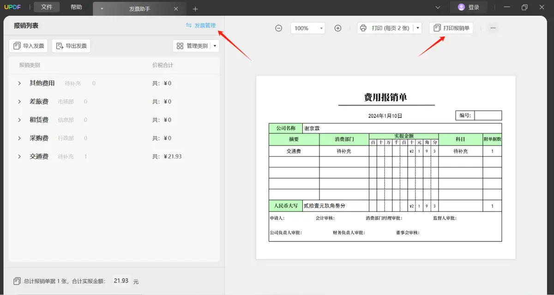Expand the 其他费用 category row
The image size is (554, 295).
19,83
